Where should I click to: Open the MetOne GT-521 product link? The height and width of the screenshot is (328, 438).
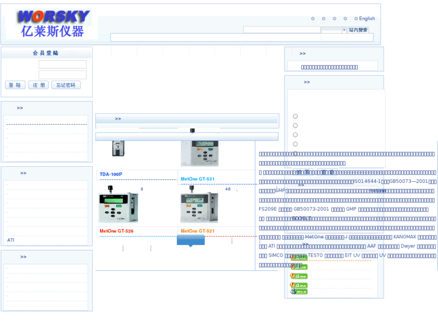[198, 231]
